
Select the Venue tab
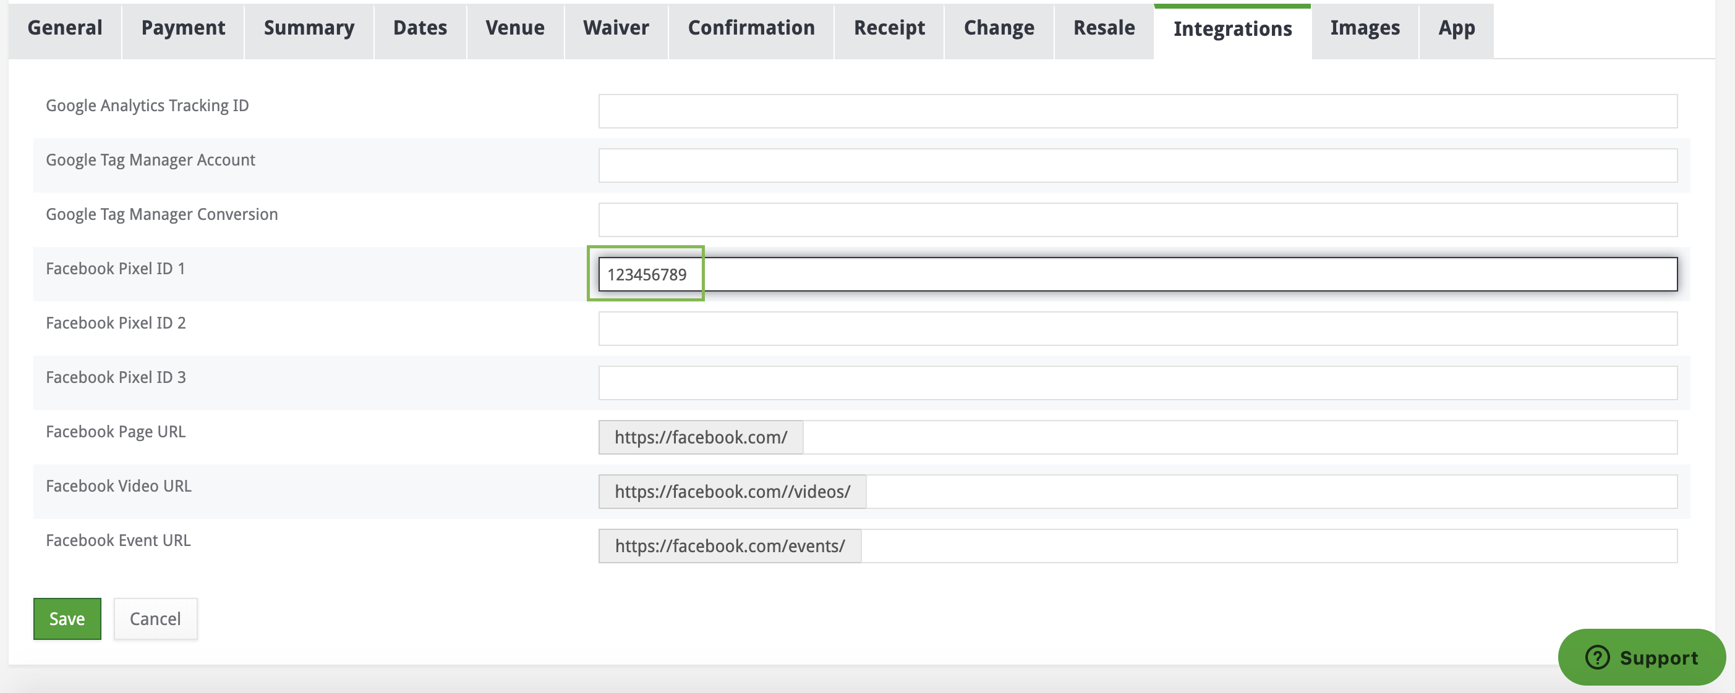pyautogui.click(x=515, y=30)
